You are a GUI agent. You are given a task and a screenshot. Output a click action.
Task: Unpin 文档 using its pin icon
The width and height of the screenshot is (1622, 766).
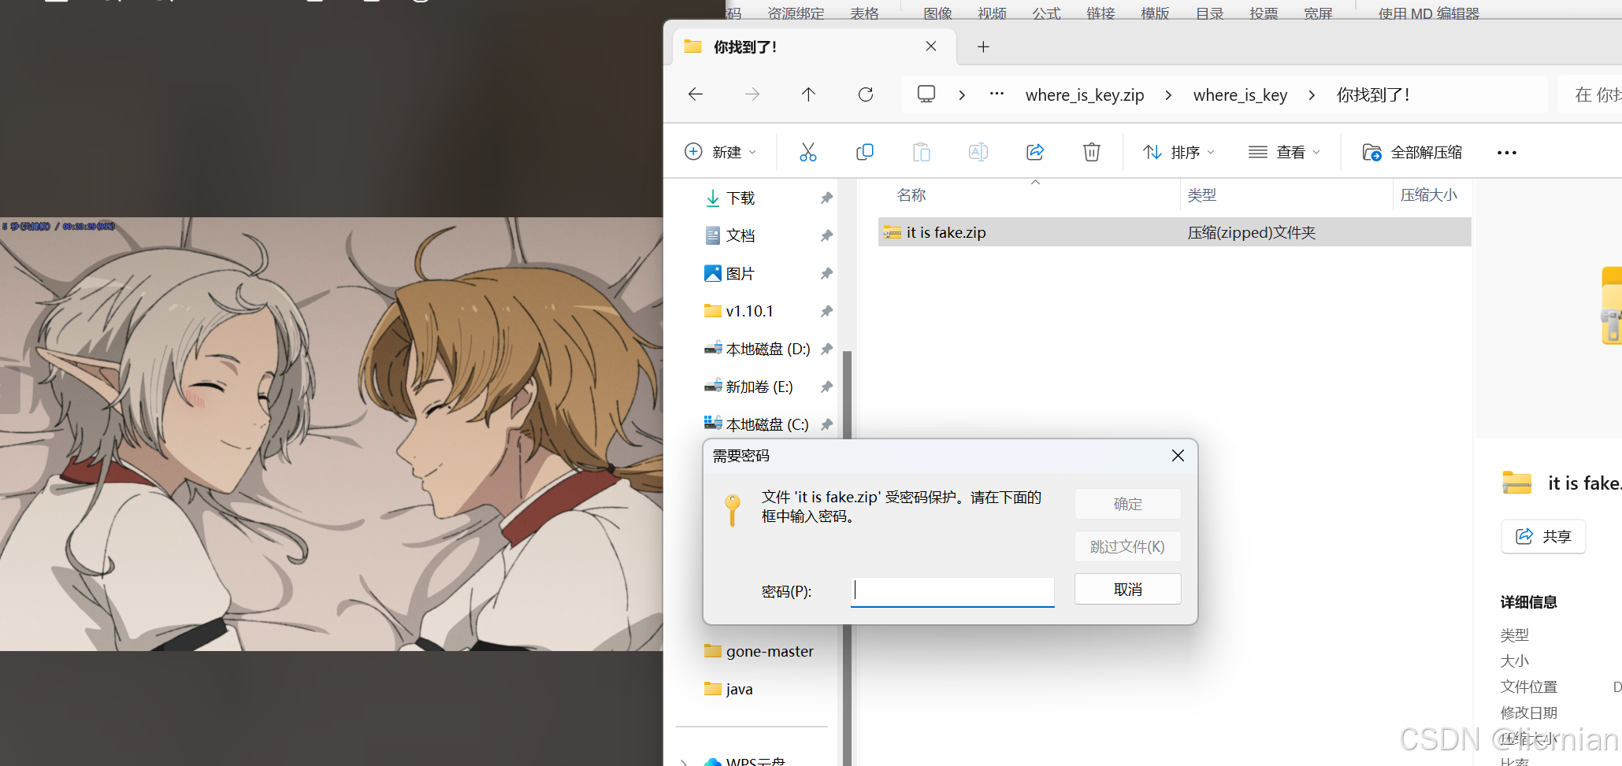coord(826,236)
